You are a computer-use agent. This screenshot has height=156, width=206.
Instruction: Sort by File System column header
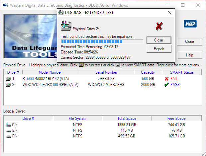[x=77, y=118]
